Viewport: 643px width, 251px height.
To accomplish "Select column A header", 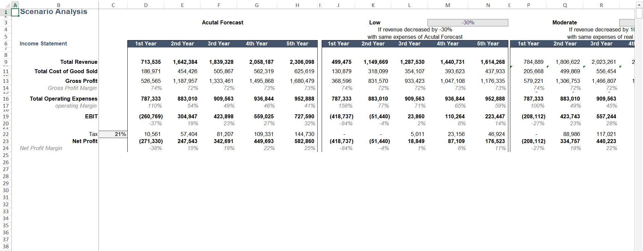I will point(15,5).
